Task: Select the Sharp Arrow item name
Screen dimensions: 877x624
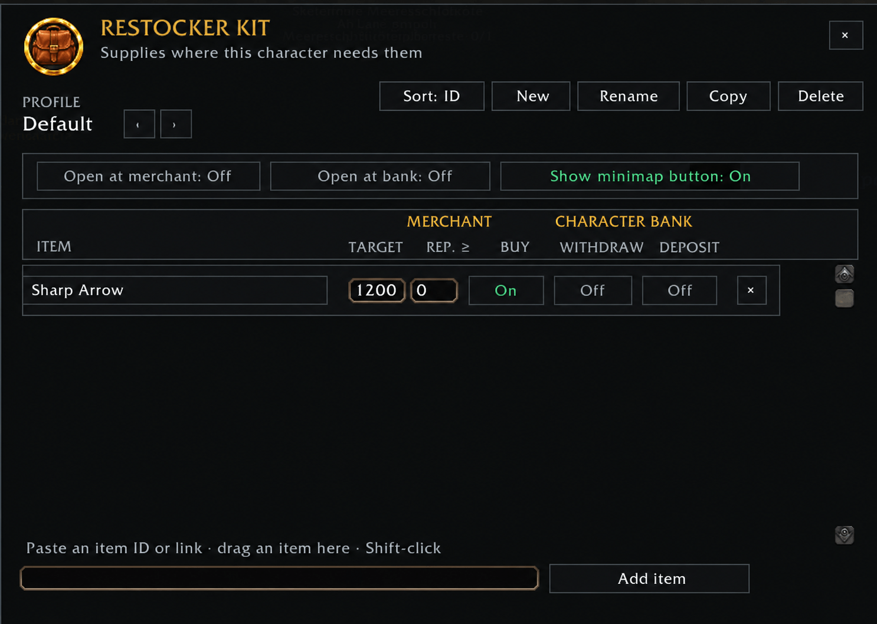Action: pos(175,290)
